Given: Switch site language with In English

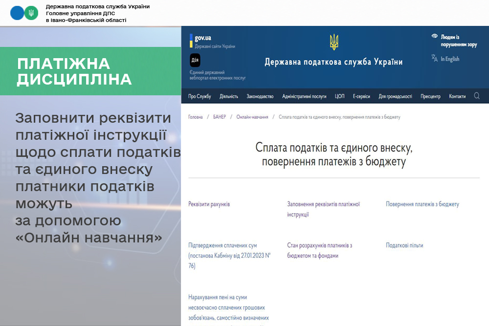Looking at the screenshot, I should [x=450, y=59].
